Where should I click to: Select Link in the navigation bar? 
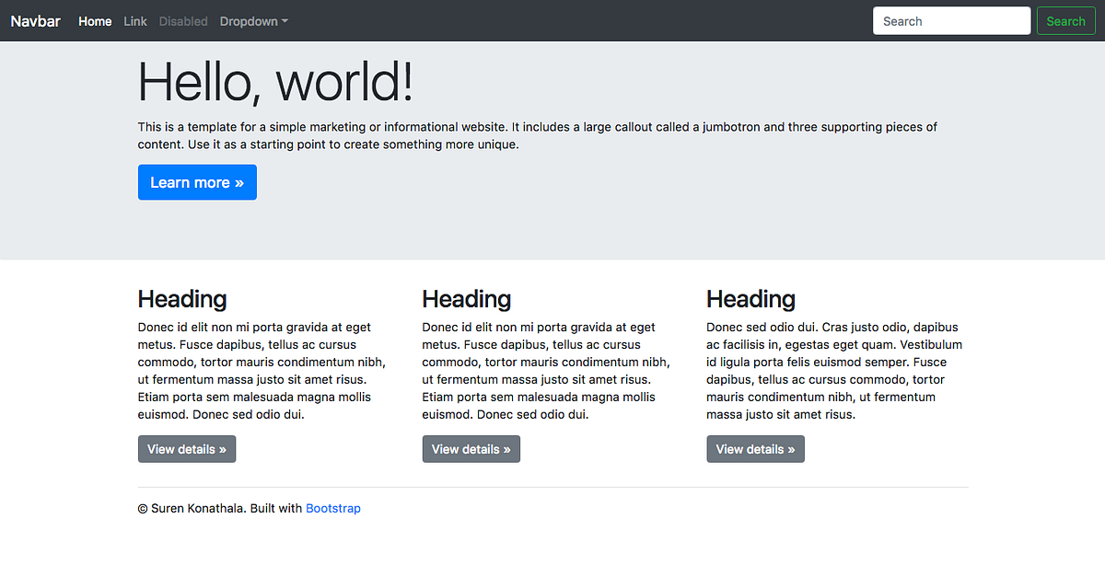coord(134,20)
